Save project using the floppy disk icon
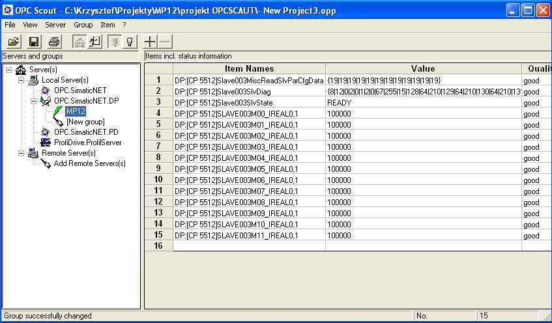Viewport: 552px width, 323px height. pyautogui.click(x=34, y=42)
